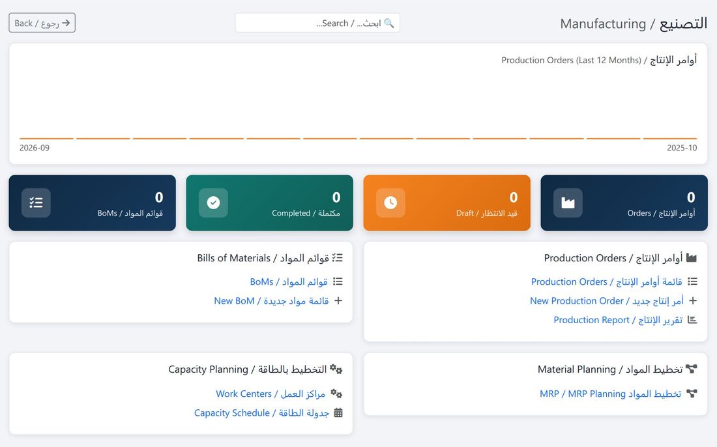Open the Completed / مكتملة stat card
This screenshot has width=717, height=447.
point(269,203)
